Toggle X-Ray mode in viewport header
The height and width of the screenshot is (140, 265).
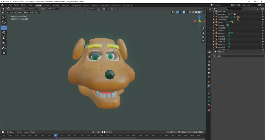point(190,12)
